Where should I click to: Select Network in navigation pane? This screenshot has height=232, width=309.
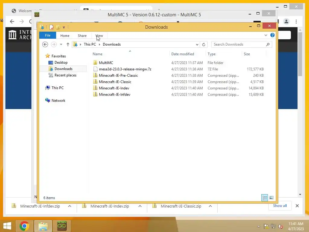point(58,100)
